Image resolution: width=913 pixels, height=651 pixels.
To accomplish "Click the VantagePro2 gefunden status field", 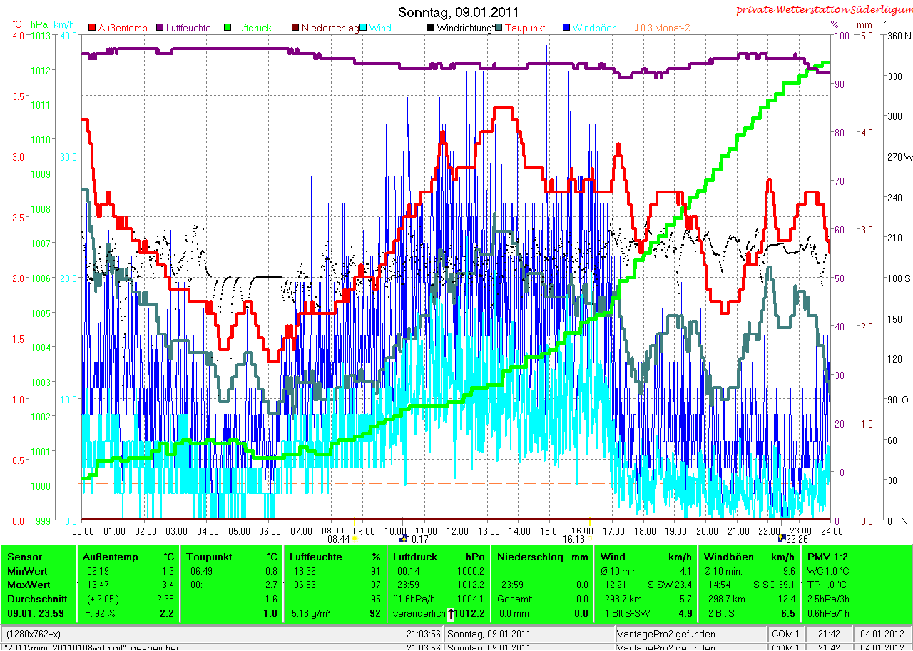I will pyautogui.click(x=690, y=634).
